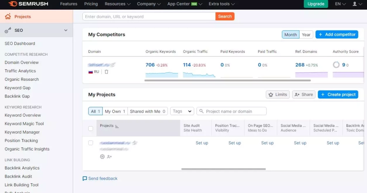Open Backlink Audit in sidebar
This screenshot has width=367, height=193.
(x=18, y=177)
